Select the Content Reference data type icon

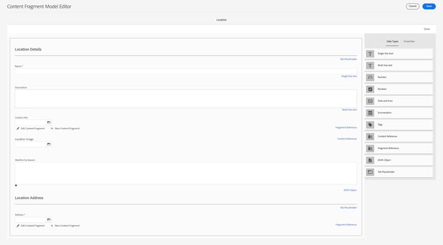[370, 136]
